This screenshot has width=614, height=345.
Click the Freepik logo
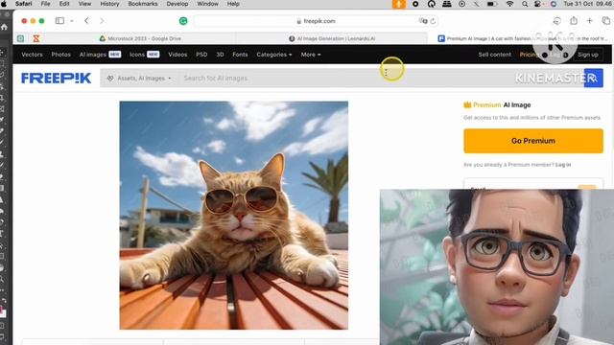coord(56,79)
